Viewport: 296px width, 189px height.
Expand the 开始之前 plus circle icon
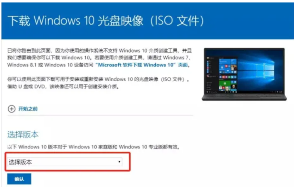pos(12,109)
